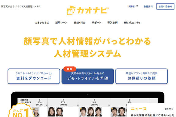
Task: Click お問い合わせ button
Action: click(165, 6)
